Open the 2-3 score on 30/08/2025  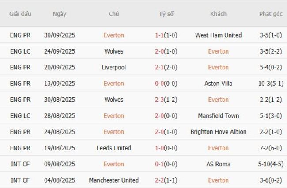160,100
